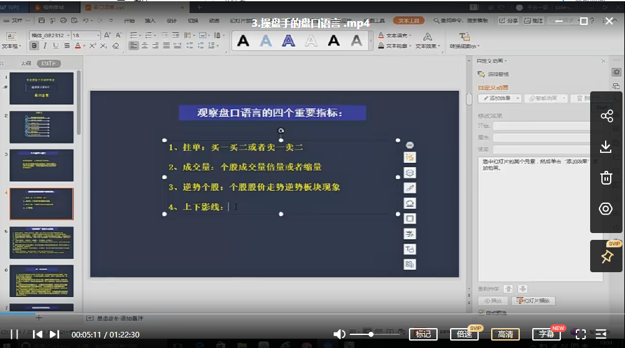This screenshot has height=348, width=625.
Task: Switch to the 设计 ribbon tab
Action: click(x=171, y=21)
